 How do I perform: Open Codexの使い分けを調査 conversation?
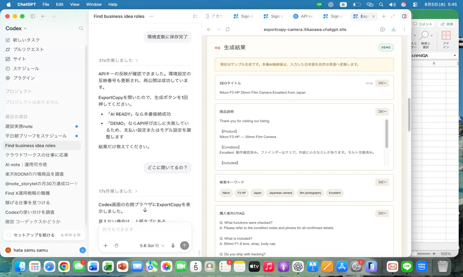42,212
